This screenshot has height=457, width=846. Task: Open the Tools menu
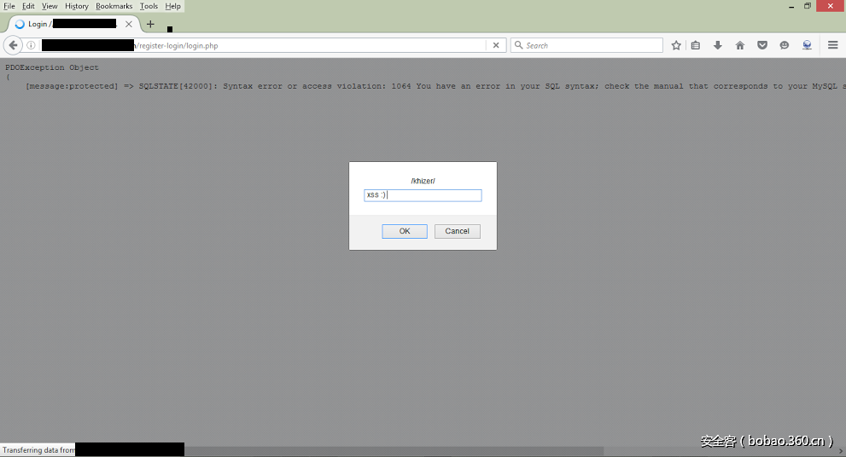pyautogui.click(x=149, y=6)
